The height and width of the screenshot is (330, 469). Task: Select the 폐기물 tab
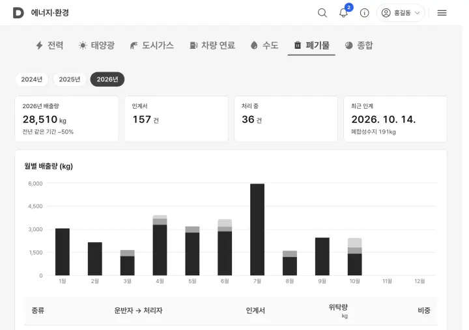[311, 46]
